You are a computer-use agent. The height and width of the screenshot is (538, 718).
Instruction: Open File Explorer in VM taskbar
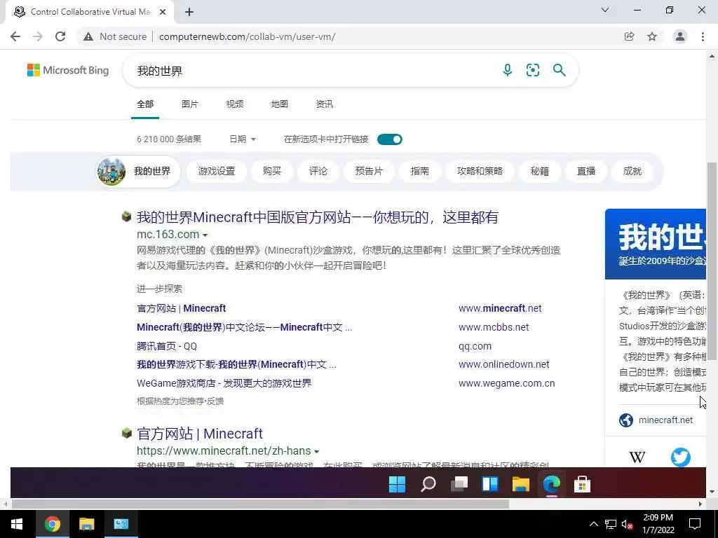click(521, 484)
